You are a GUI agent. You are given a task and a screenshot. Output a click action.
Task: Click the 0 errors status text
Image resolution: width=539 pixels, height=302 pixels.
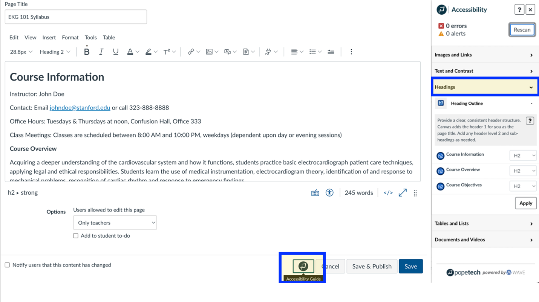[x=456, y=26]
